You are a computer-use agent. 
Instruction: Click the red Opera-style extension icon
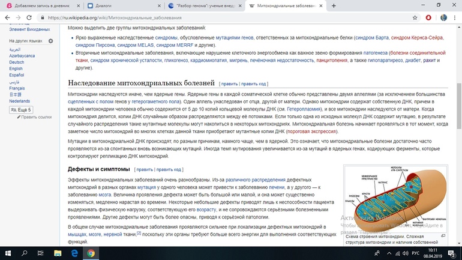coord(428,18)
